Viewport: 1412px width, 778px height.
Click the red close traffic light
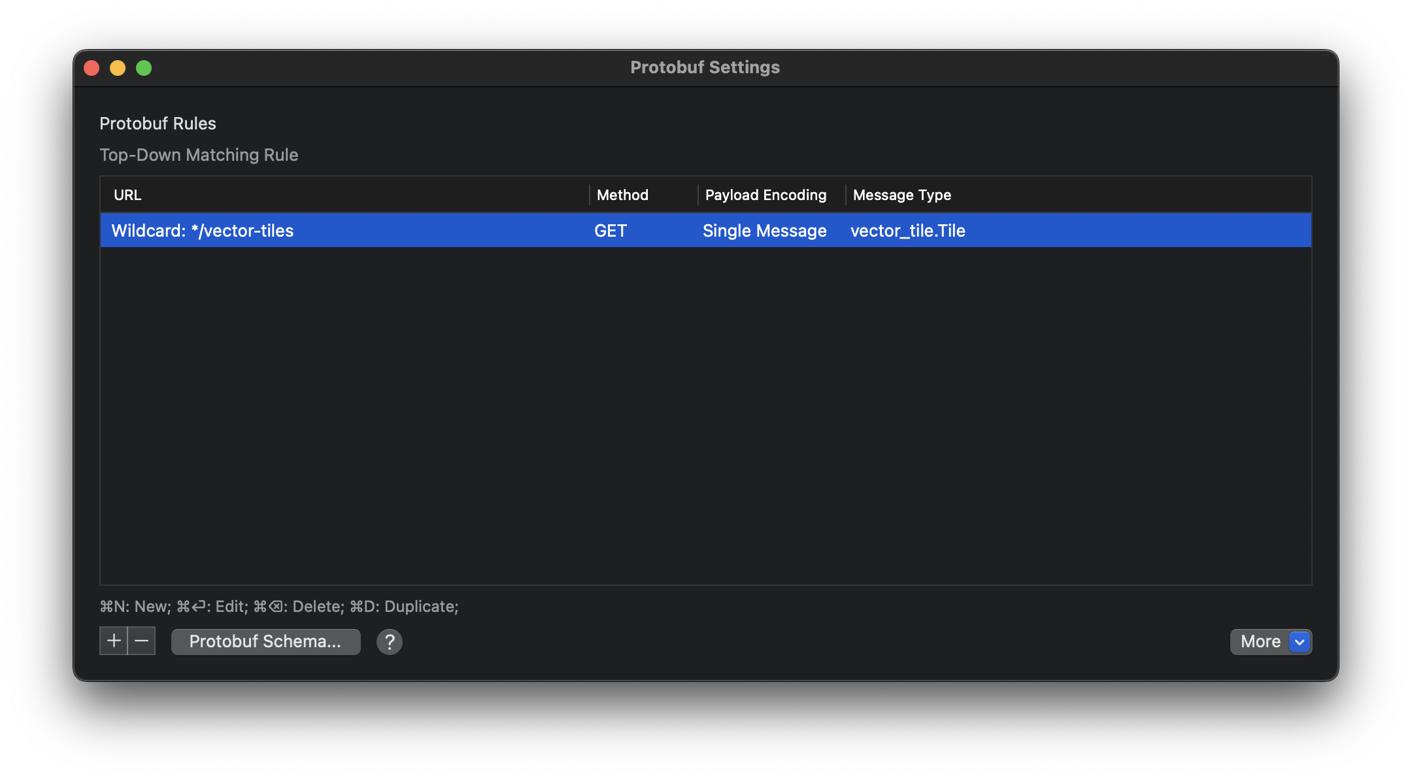(92, 67)
